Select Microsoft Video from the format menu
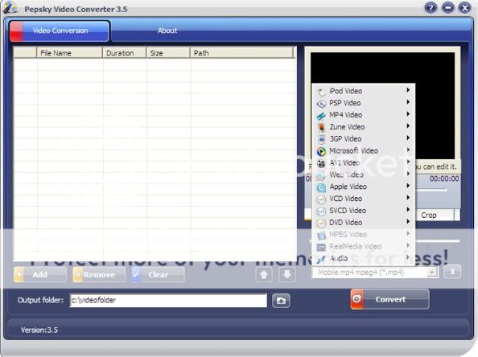478x357 pixels. coord(364,151)
